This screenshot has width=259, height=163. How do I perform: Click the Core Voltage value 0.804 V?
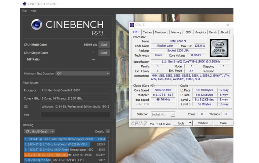[x=196, y=55]
